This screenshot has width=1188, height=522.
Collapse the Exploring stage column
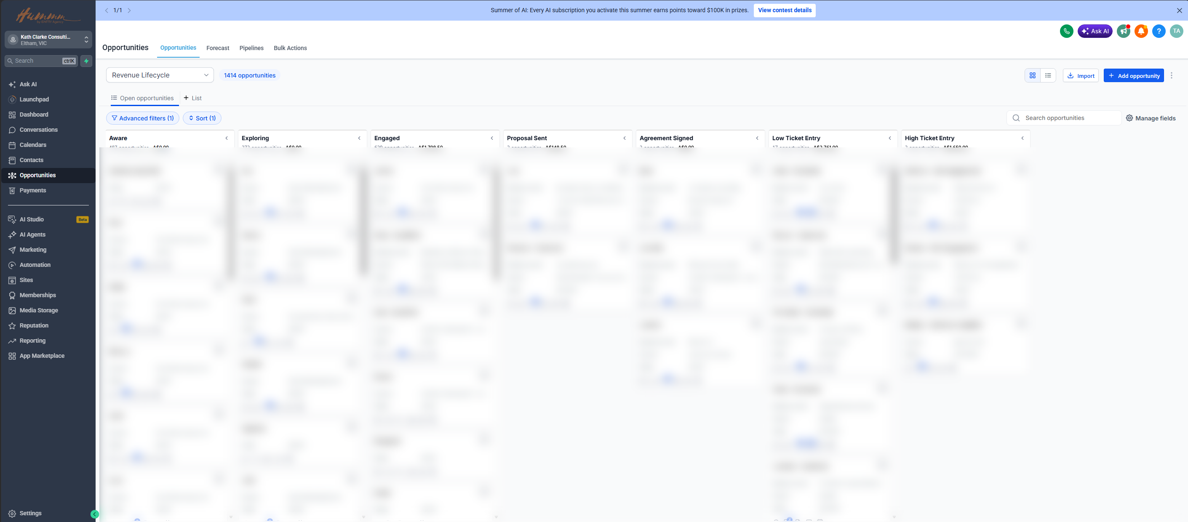coord(359,138)
